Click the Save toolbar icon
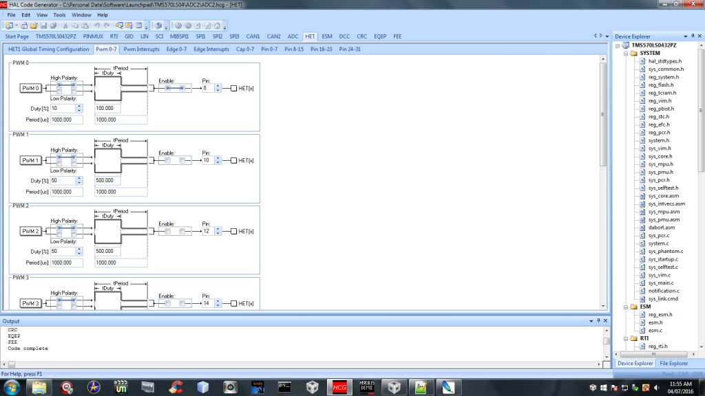Viewport: 705px width, 396px height. 43,25
